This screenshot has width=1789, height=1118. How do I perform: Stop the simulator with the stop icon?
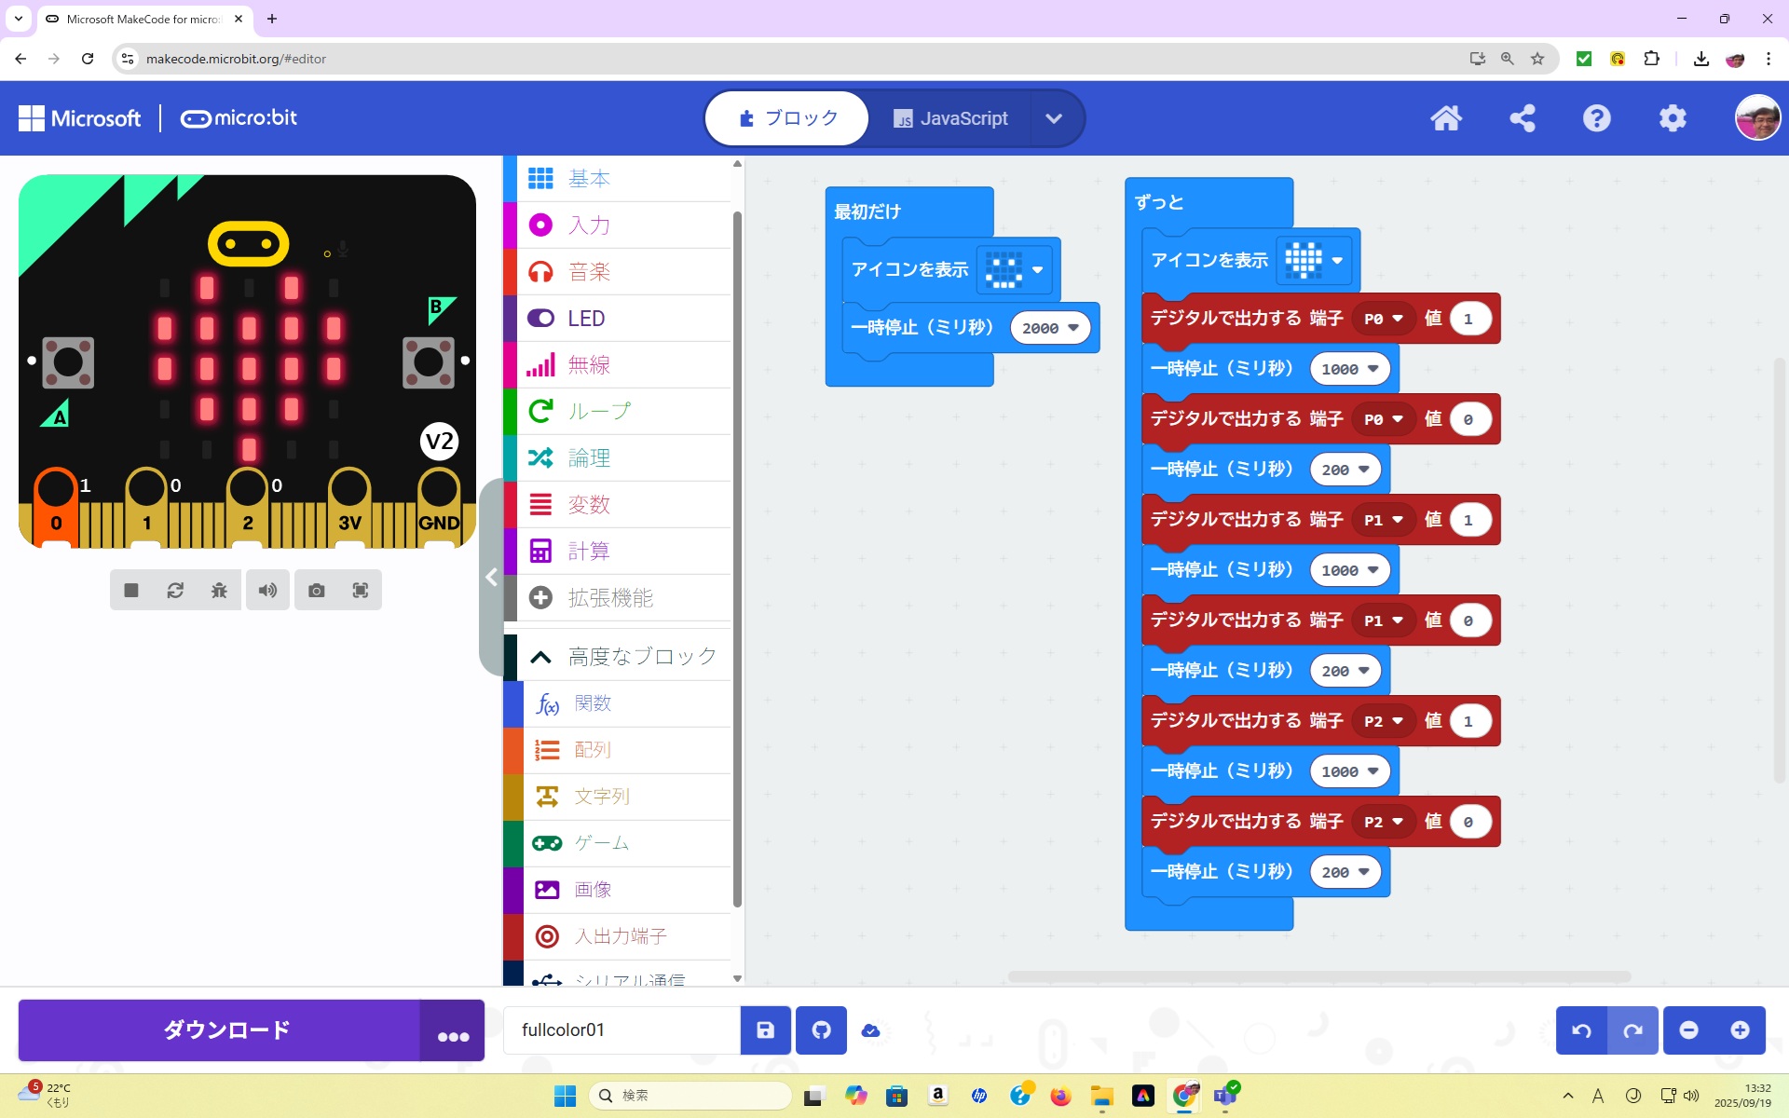point(131,590)
